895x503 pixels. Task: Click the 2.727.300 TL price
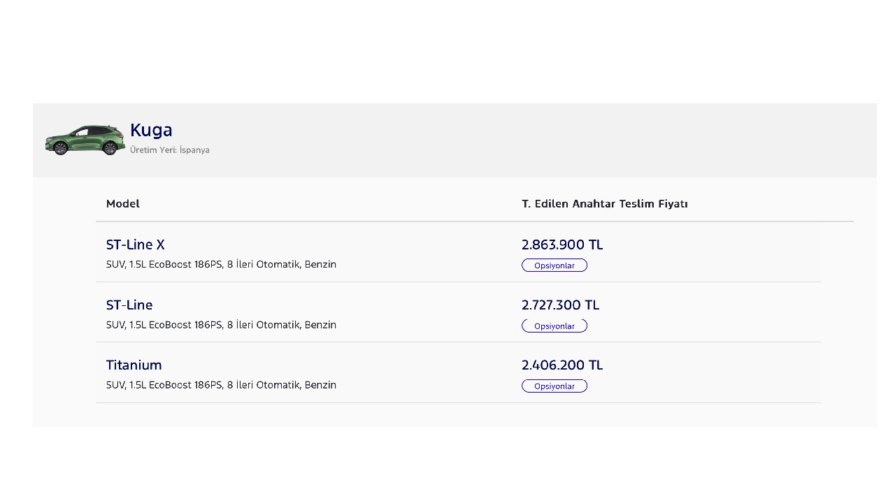(561, 305)
